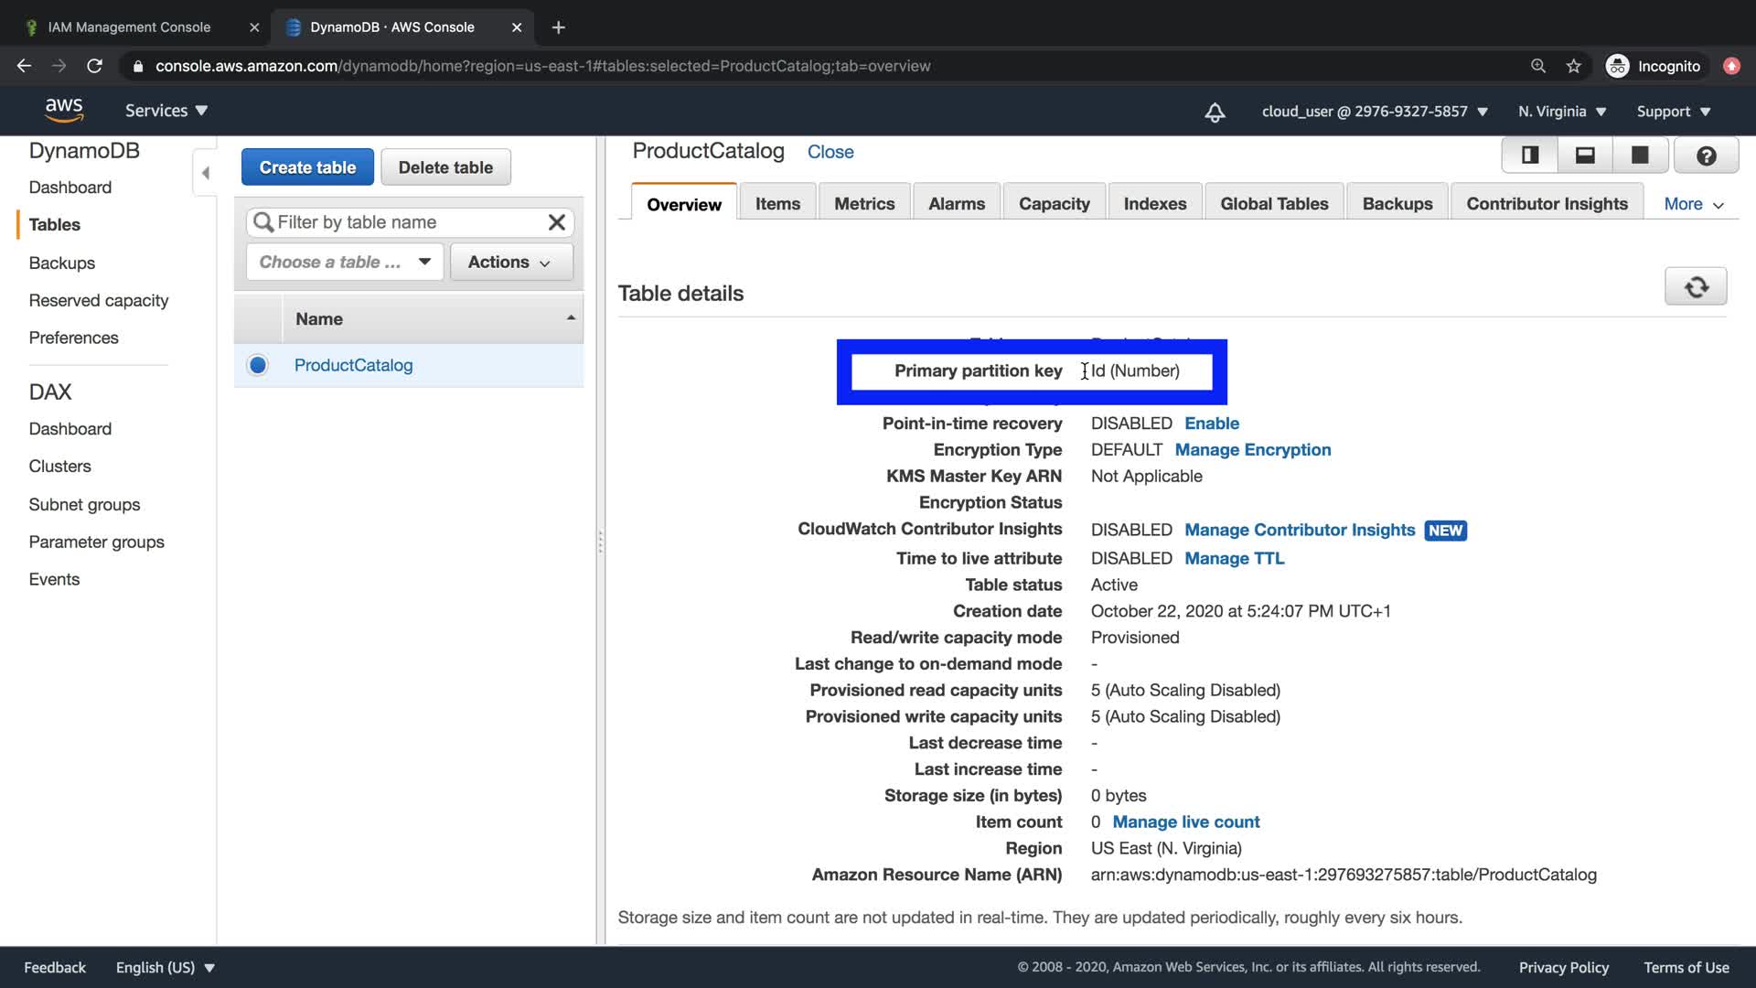
Task: Click the table details refresh icon
Action: (1696, 287)
